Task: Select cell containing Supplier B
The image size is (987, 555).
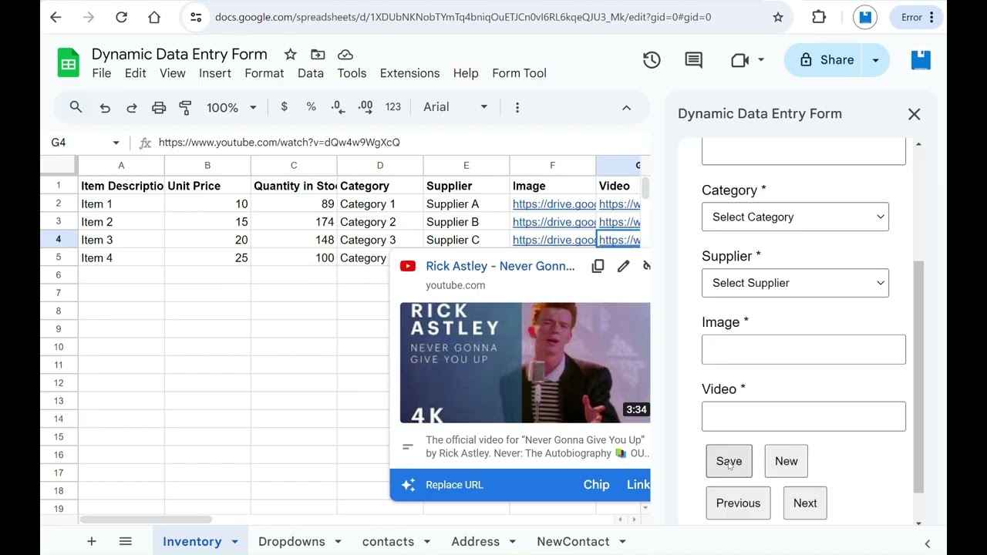Action: click(466, 222)
